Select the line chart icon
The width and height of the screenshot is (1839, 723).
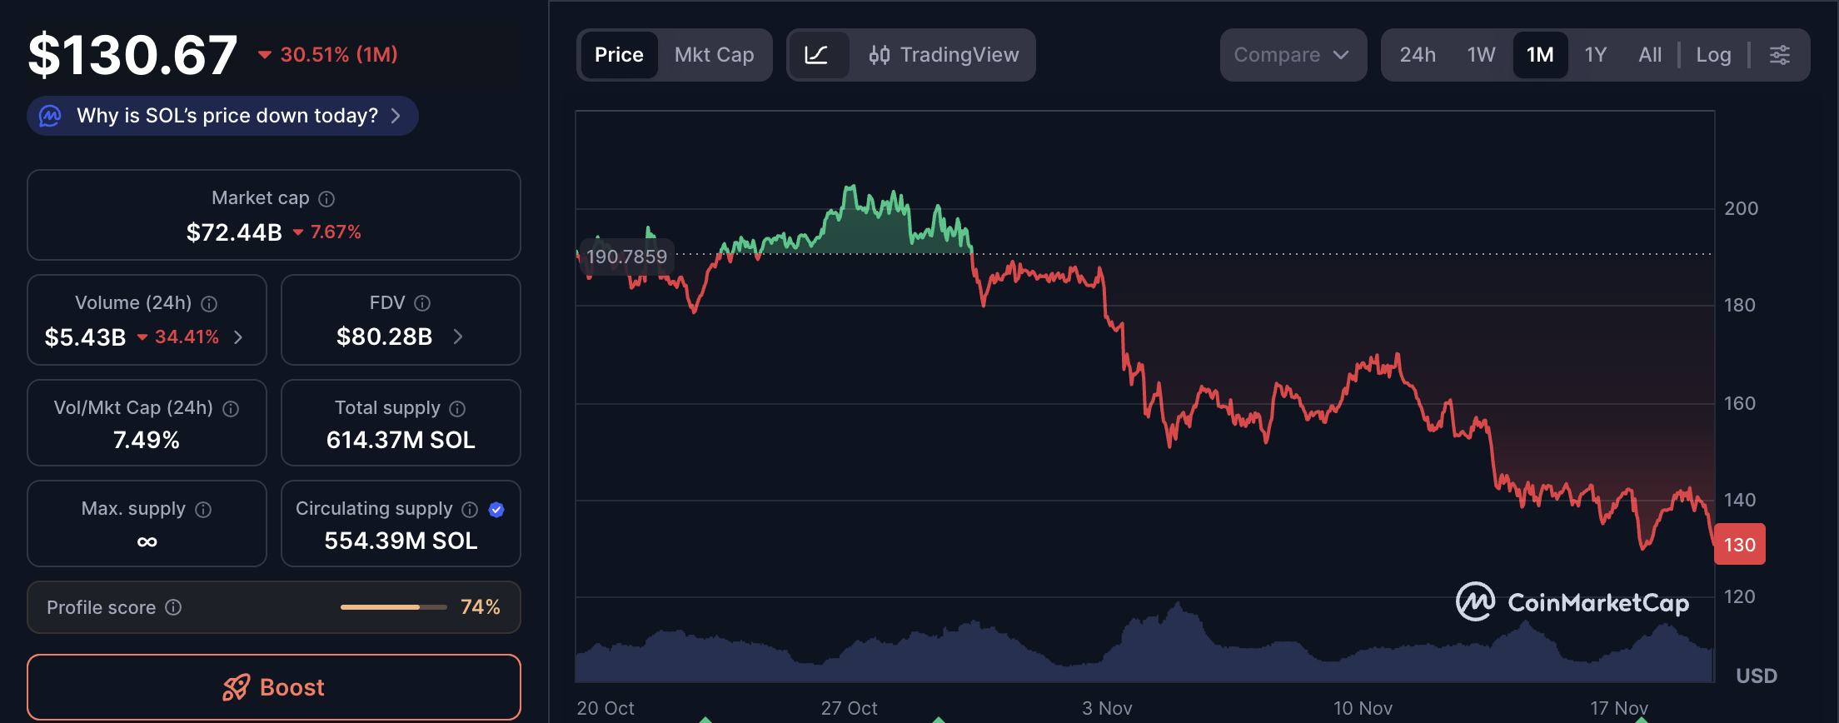820,55
